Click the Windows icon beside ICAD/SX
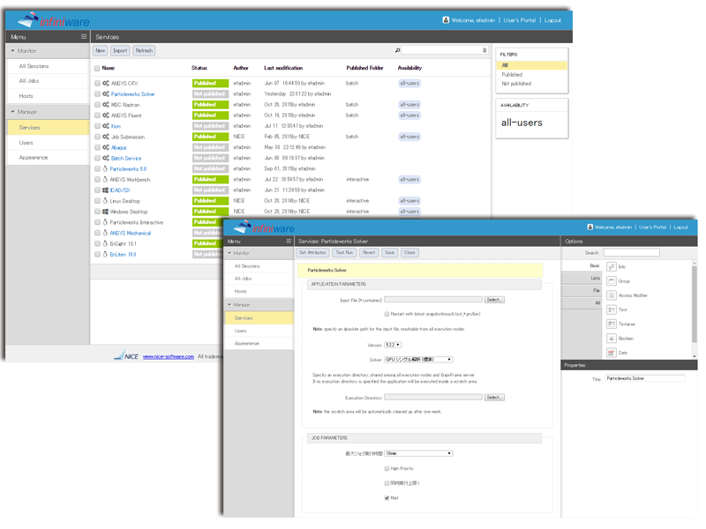The width and height of the screenshot is (706, 529). pyautogui.click(x=105, y=190)
